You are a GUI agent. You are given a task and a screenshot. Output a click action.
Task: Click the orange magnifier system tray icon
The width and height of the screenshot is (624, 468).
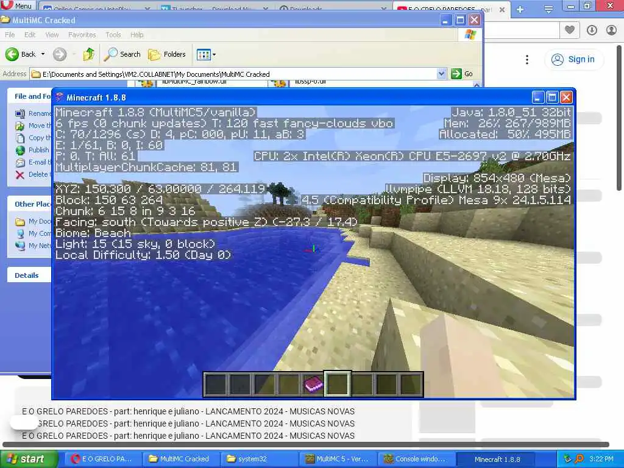click(x=579, y=459)
